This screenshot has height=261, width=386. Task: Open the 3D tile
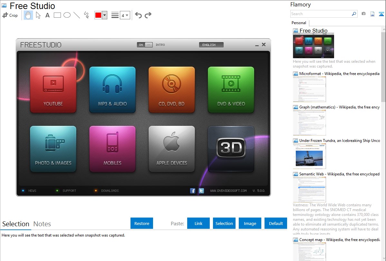(231, 149)
